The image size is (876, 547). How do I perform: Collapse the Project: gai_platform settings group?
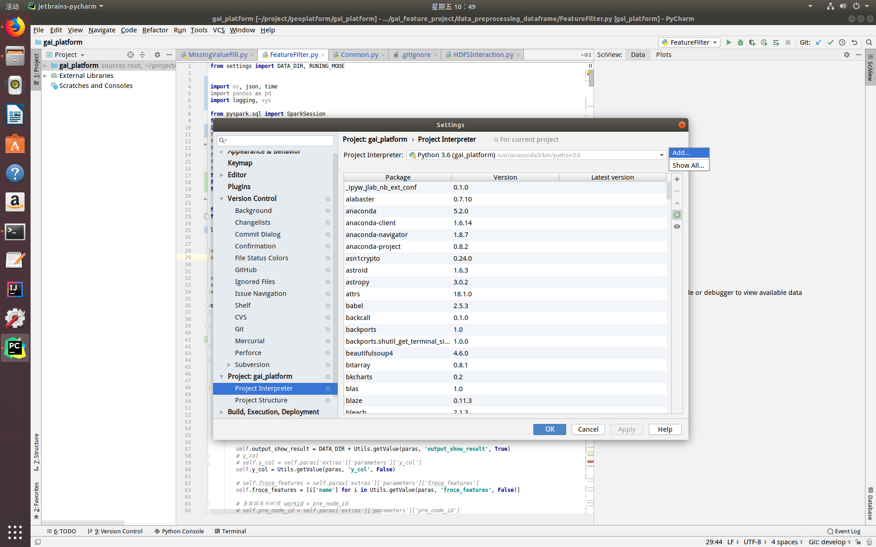(x=222, y=377)
